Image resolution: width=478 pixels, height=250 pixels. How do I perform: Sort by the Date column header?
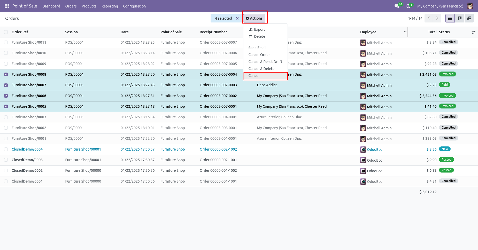point(125,32)
